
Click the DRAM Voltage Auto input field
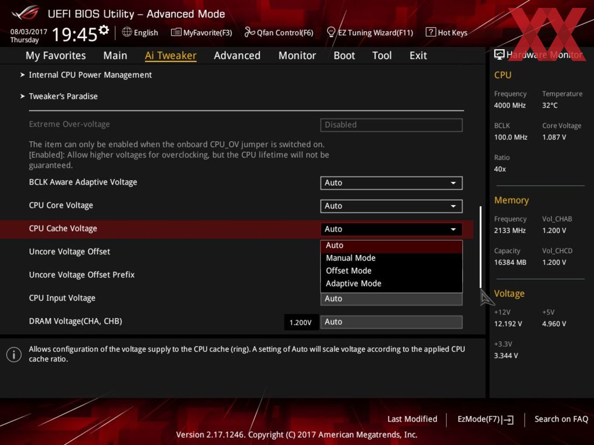(x=391, y=322)
